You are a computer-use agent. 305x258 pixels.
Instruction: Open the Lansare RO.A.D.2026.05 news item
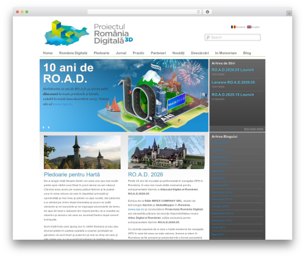233,82
